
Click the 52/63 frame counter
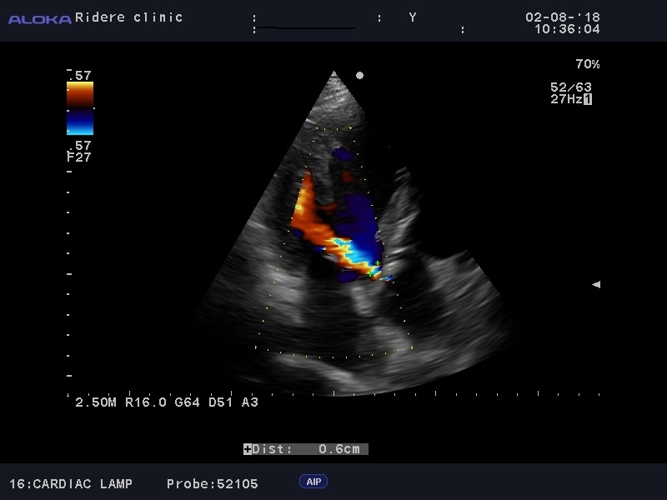(570, 87)
